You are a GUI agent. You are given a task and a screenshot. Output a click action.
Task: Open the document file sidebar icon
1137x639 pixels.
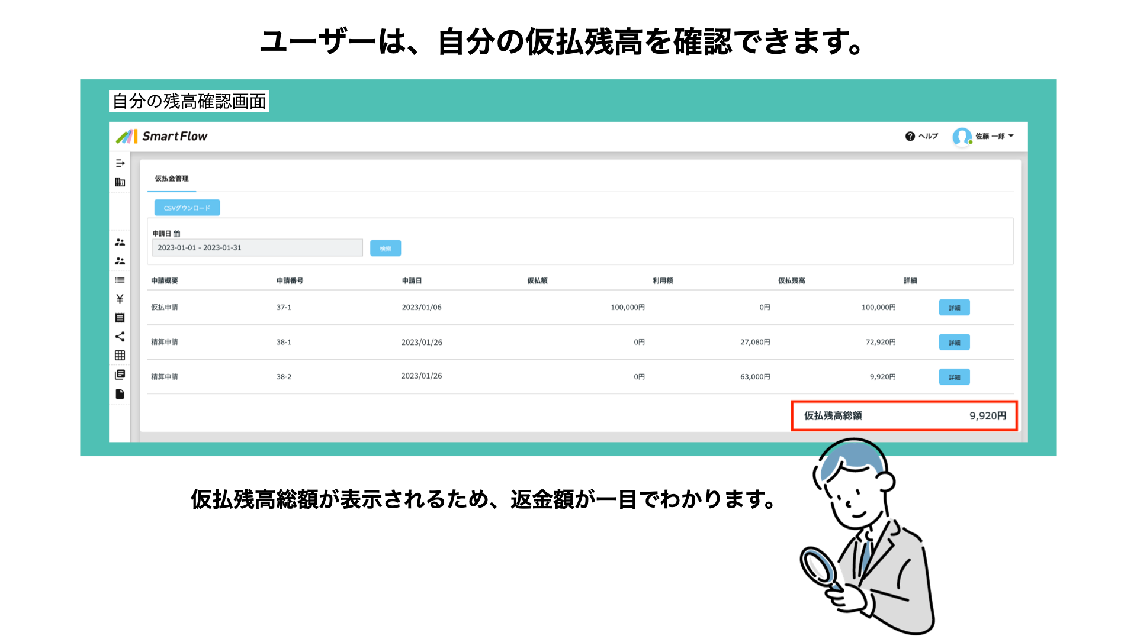120,394
